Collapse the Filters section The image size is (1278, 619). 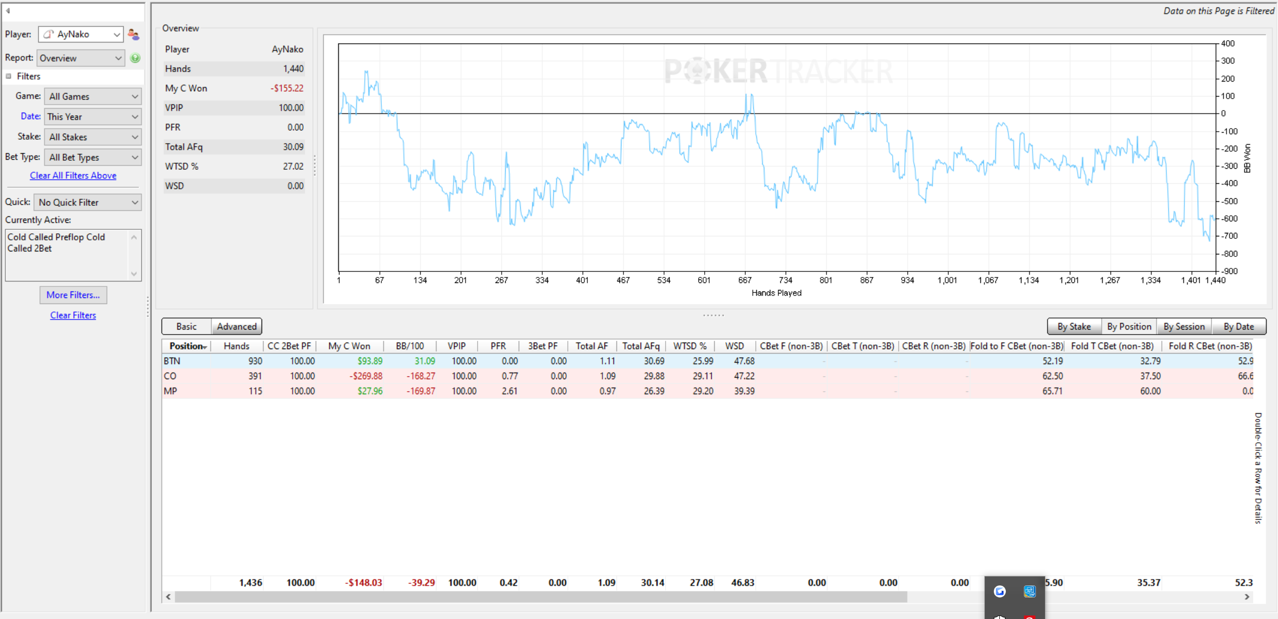(9, 76)
